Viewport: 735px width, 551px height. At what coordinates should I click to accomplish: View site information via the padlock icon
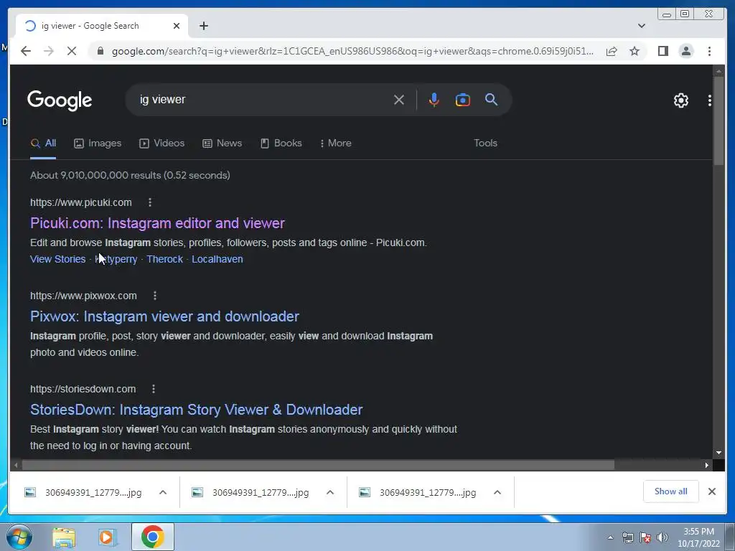tap(100, 51)
